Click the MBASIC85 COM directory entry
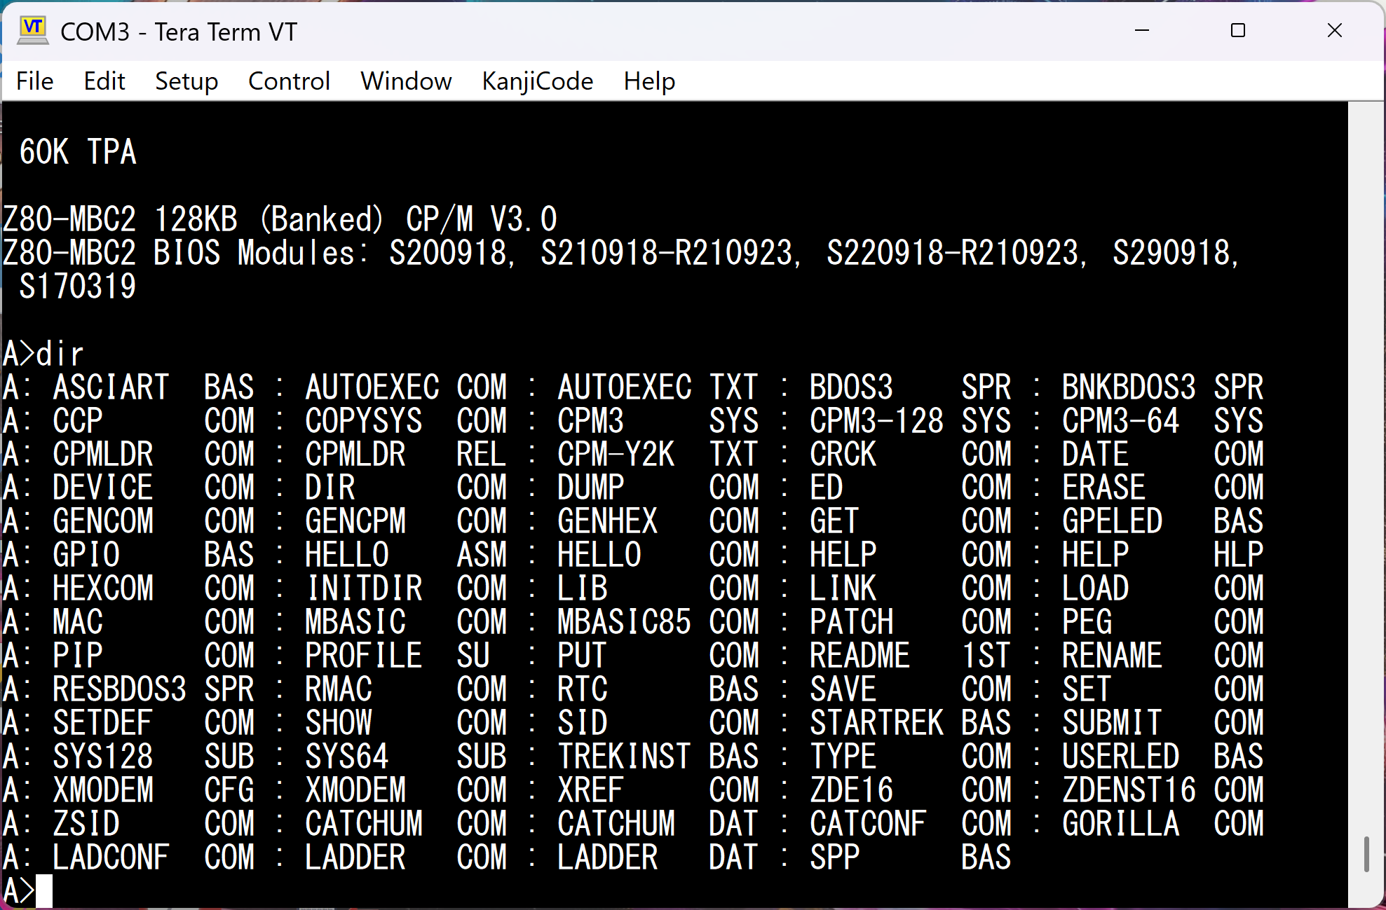Image resolution: width=1386 pixels, height=910 pixels. coord(624,622)
